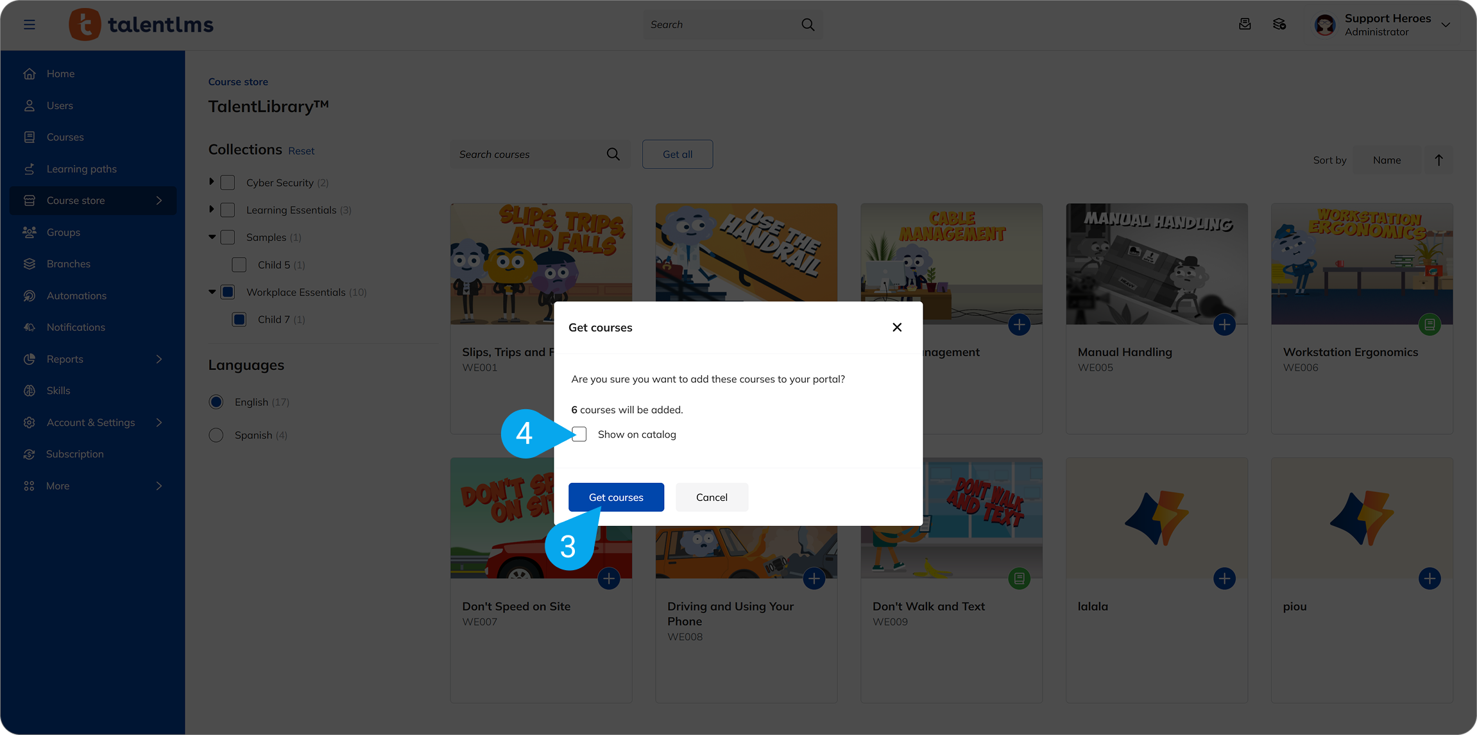Image resolution: width=1477 pixels, height=735 pixels.
Task: Collapse the Workplace Essentials collection
Action: (x=212, y=292)
